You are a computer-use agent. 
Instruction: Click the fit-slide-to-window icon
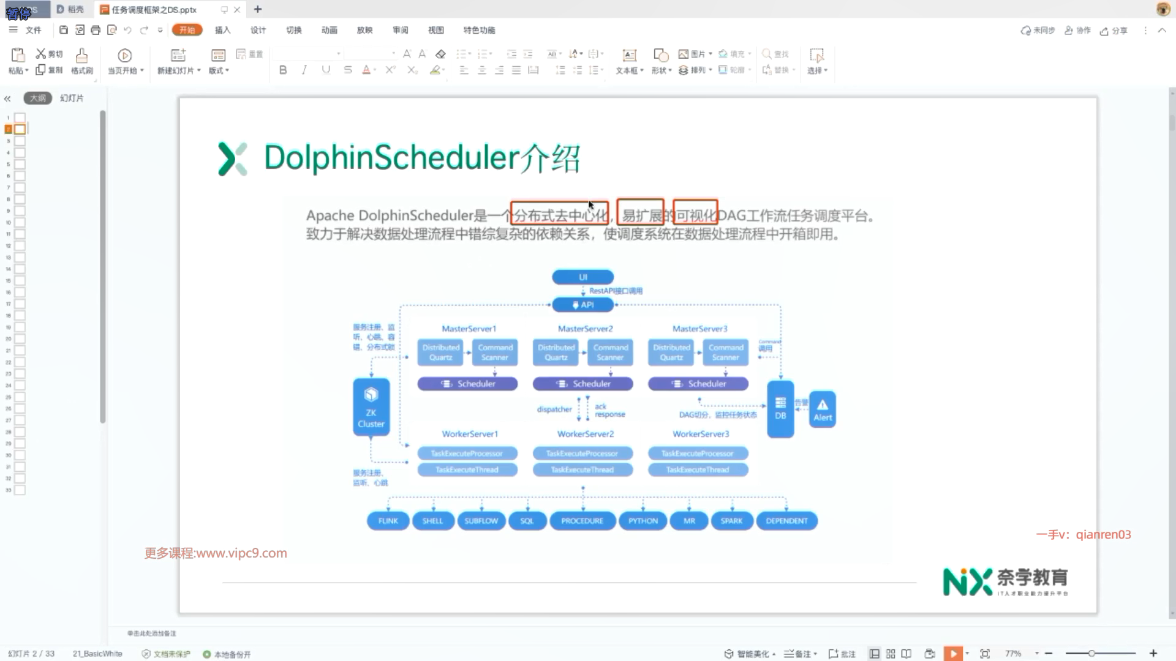pos(985,654)
